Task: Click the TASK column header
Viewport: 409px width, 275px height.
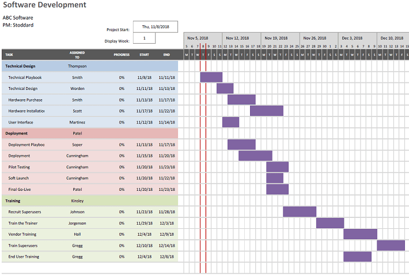Action: (x=9, y=55)
